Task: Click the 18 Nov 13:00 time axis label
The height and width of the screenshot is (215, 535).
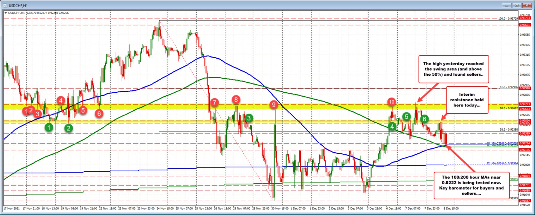Action: click(x=51, y=208)
